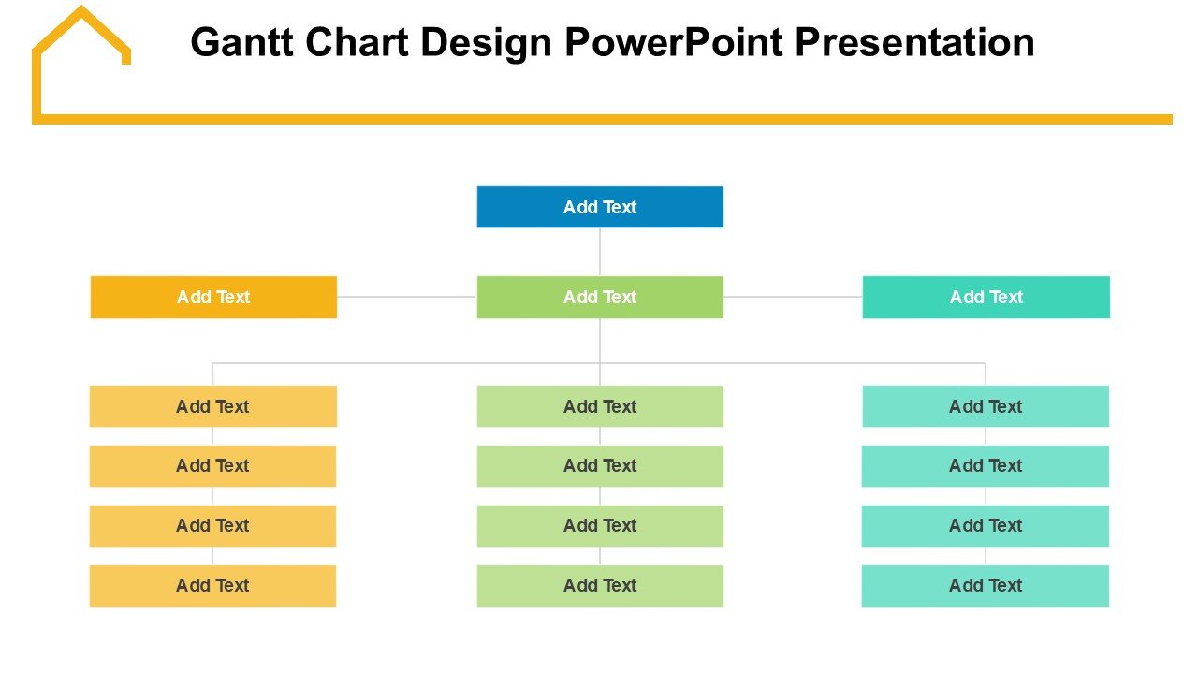1198x674 pixels.
Task: Select the second light teal Add Text box
Action: (986, 466)
